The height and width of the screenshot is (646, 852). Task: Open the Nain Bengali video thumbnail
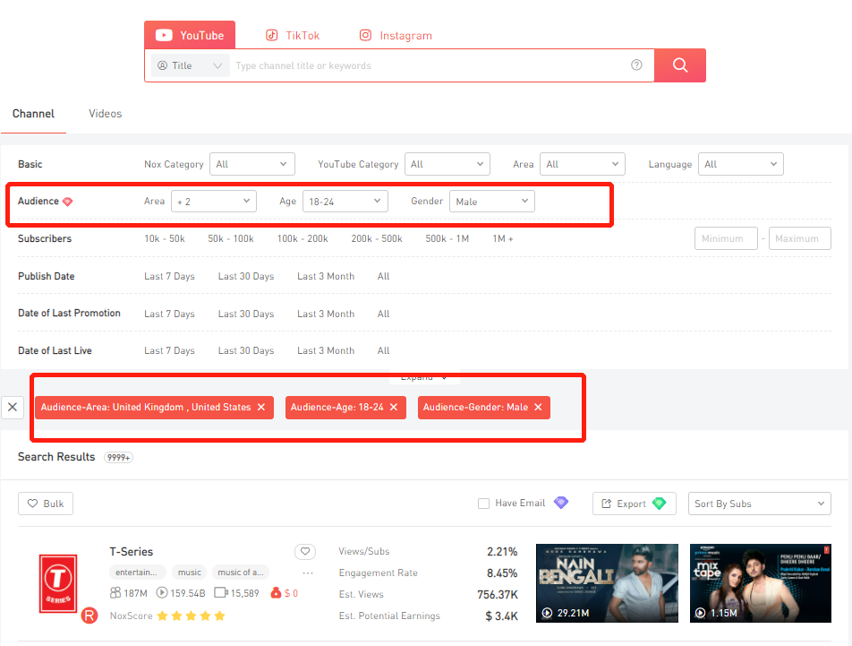click(608, 583)
